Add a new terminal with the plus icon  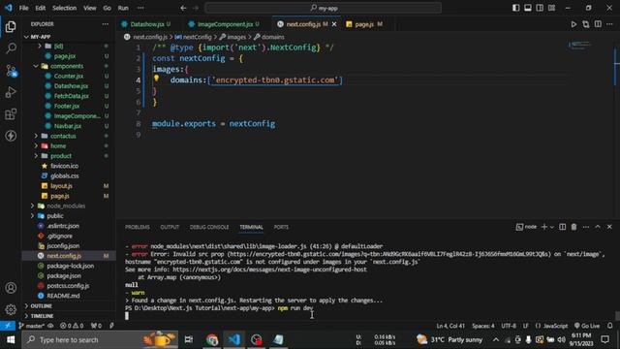(544, 227)
